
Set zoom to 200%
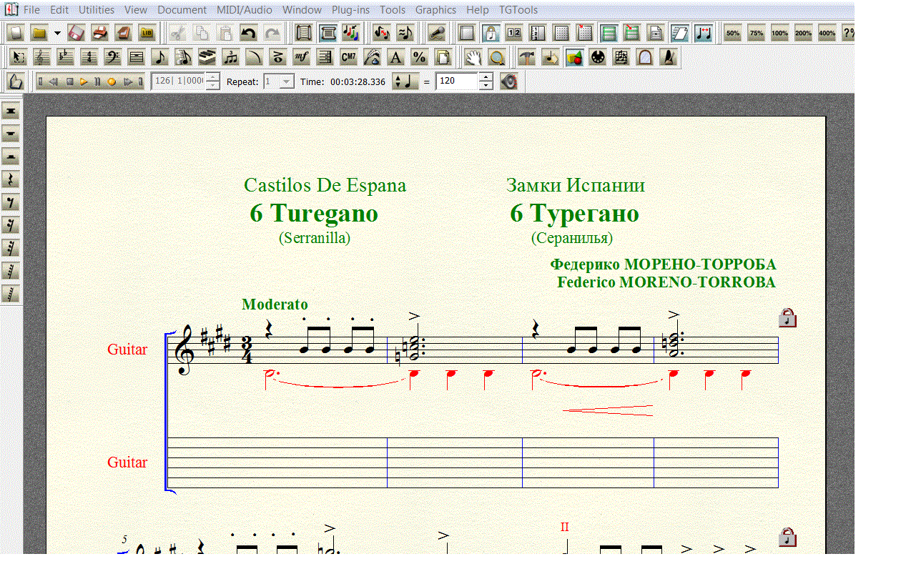click(x=803, y=33)
